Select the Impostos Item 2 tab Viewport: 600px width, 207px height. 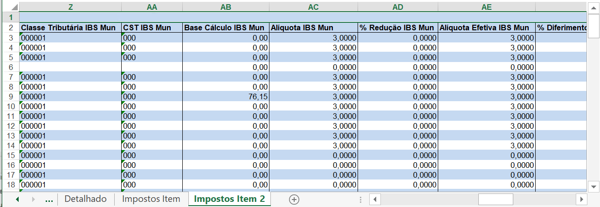tap(229, 199)
